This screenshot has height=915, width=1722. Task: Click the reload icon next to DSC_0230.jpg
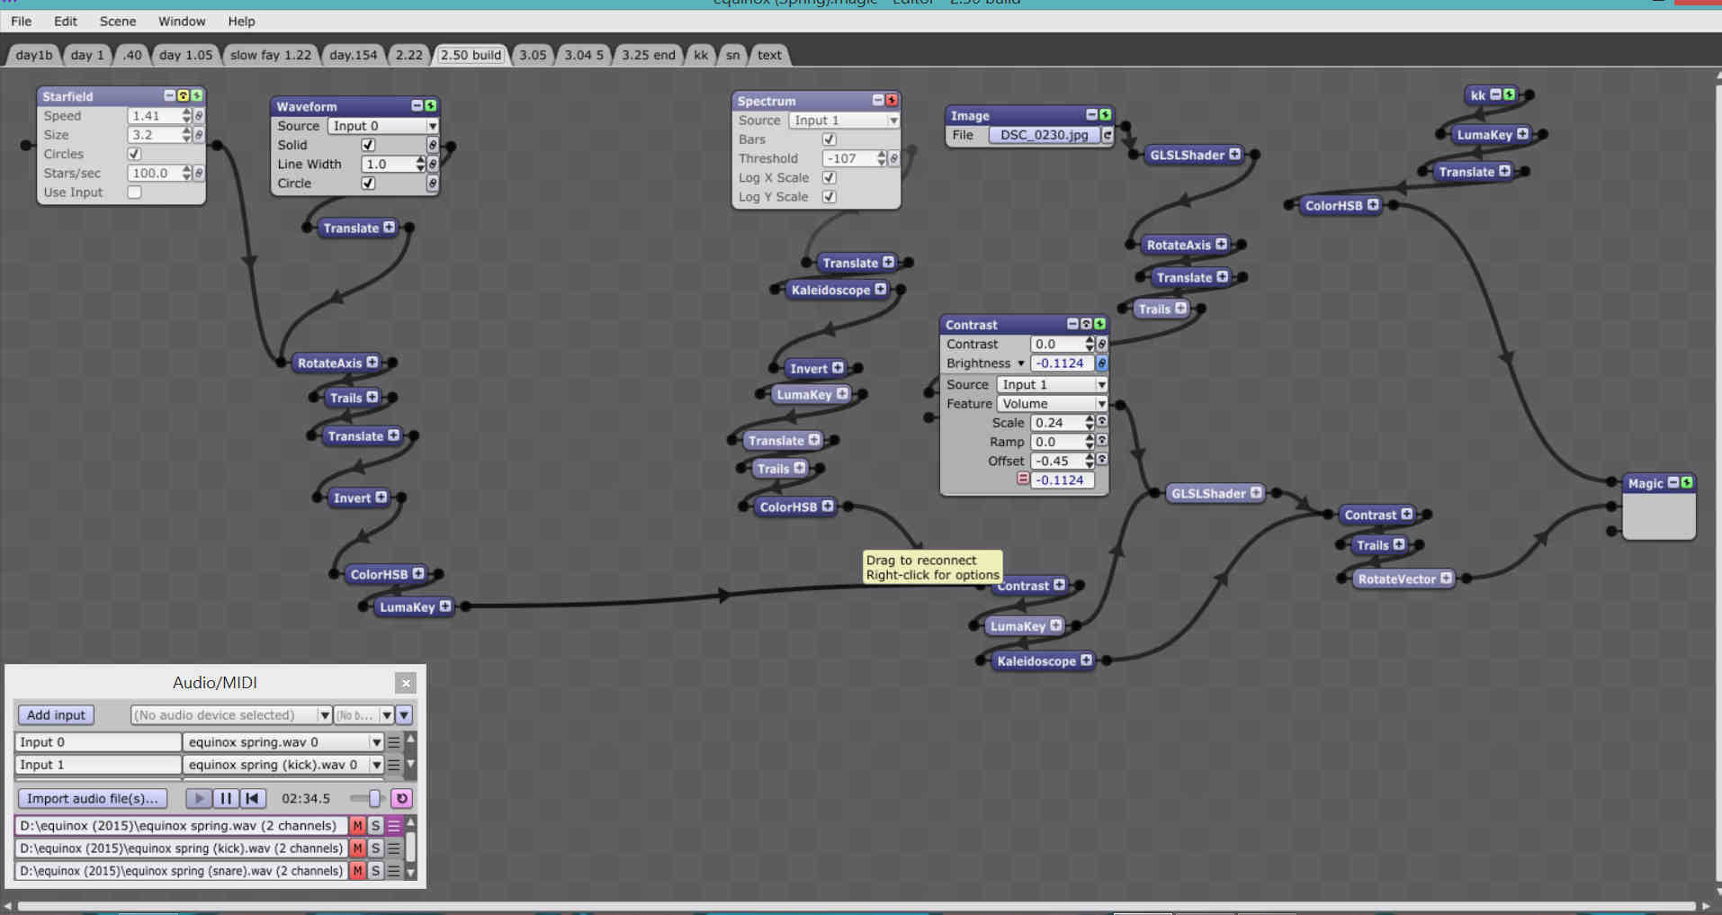click(1108, 135)
